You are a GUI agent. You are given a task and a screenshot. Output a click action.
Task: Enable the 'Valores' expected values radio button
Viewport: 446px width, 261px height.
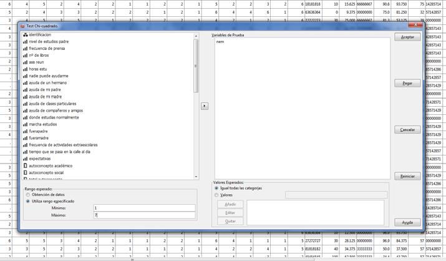(216, 195)
